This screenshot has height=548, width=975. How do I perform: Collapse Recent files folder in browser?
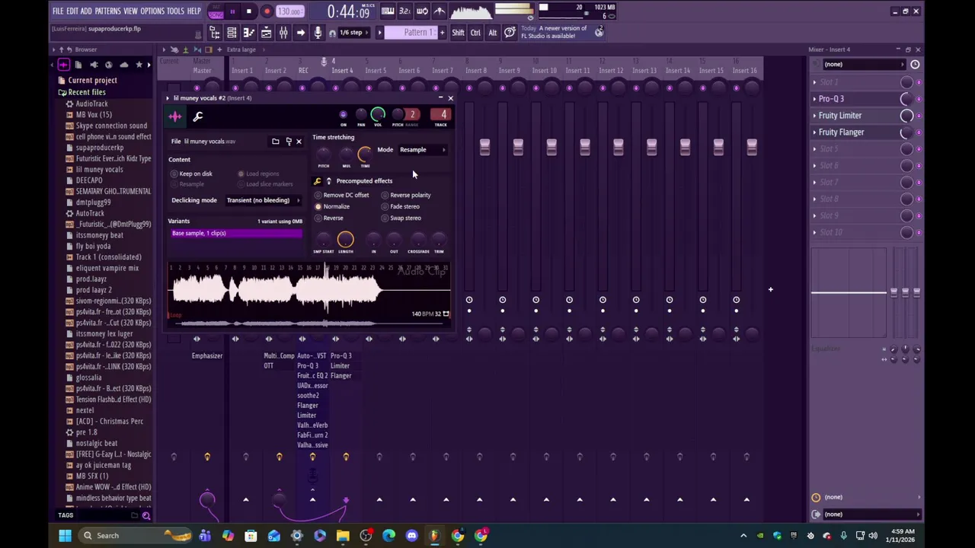(86, 92)
